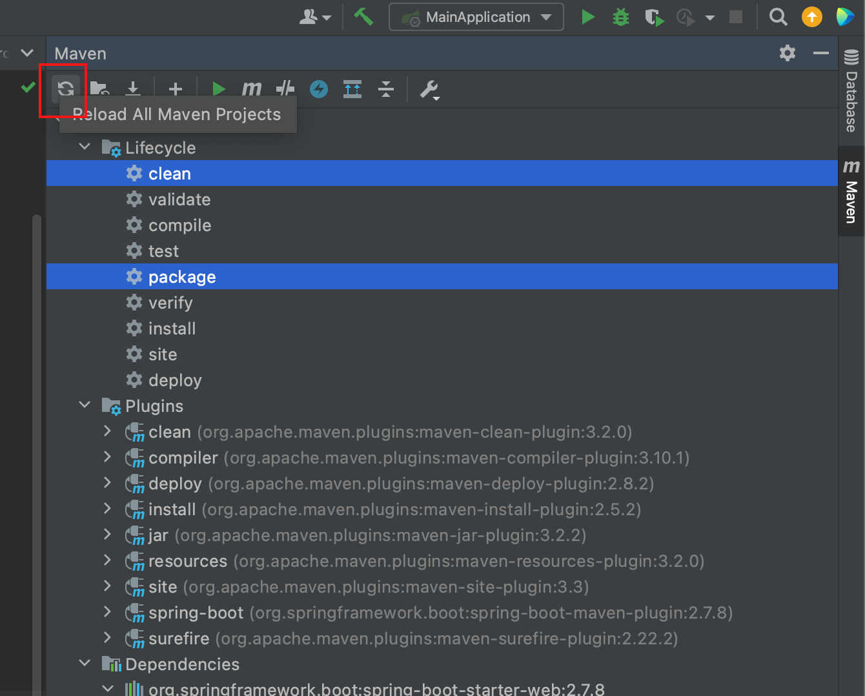
Task: Click the Search Everywhere magnifier icon
Action: 778,17
